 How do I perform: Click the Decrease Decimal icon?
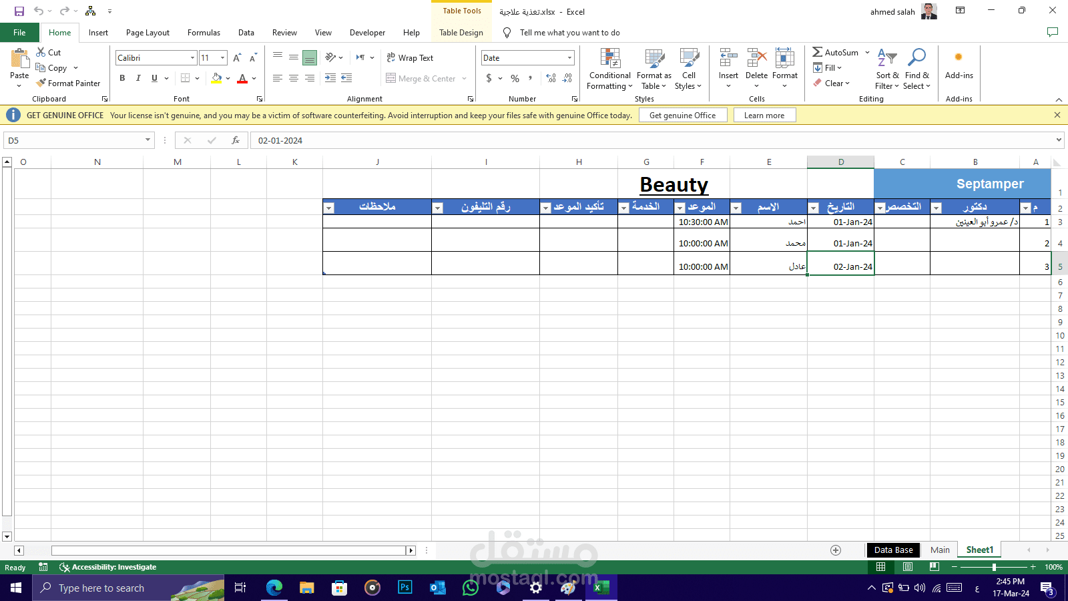coord(567,78)
